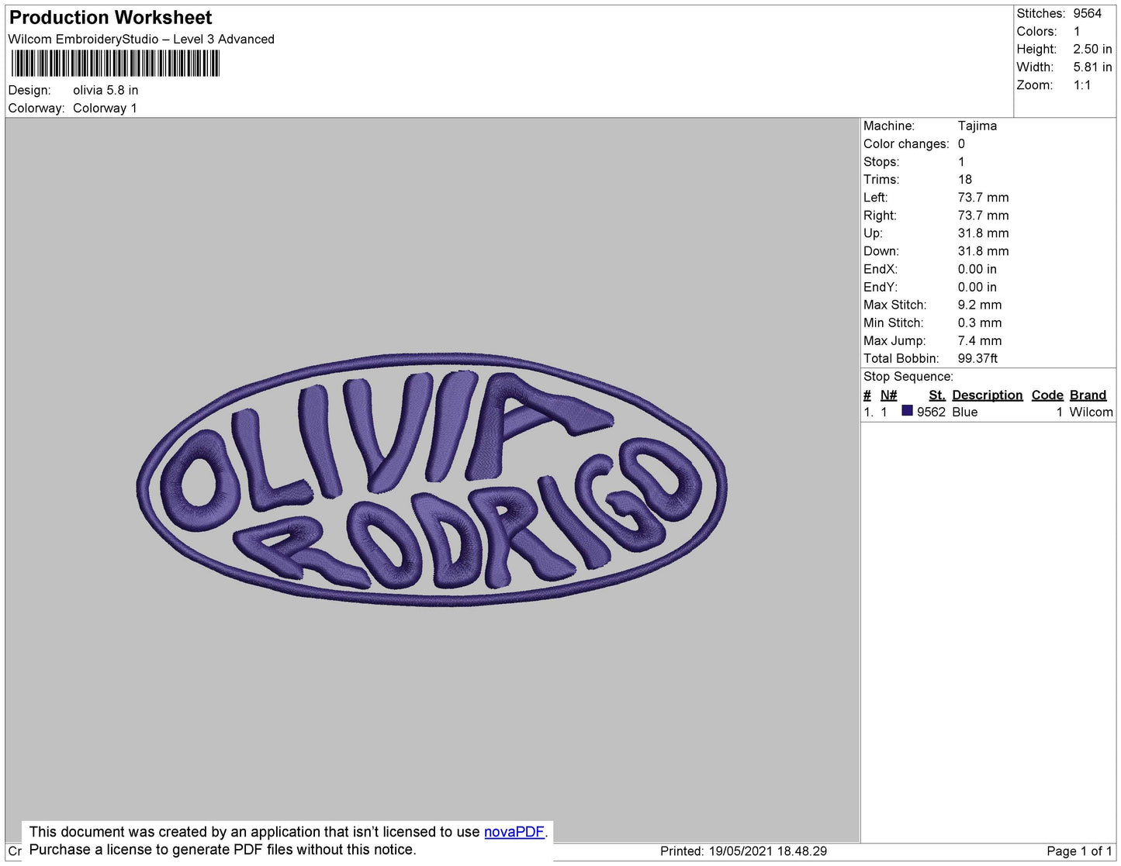Click the width value 5.81 in

click(1092, 67)
